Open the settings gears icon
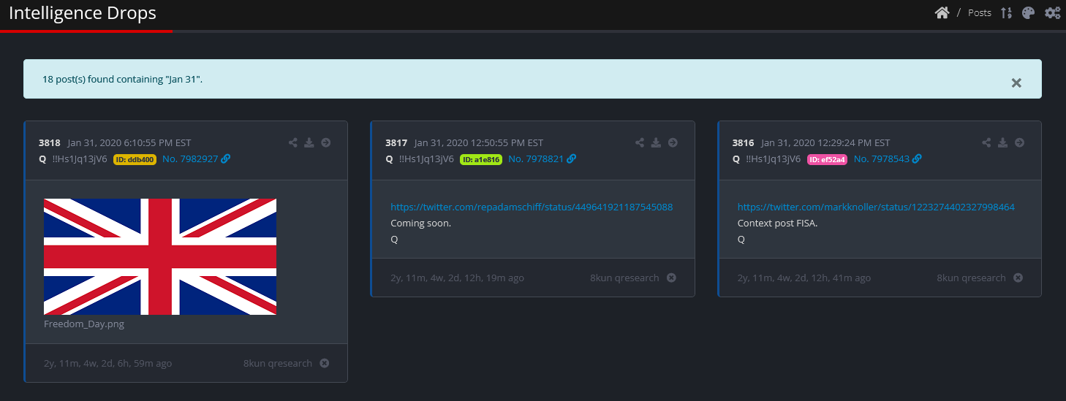 click(1052, 12)
